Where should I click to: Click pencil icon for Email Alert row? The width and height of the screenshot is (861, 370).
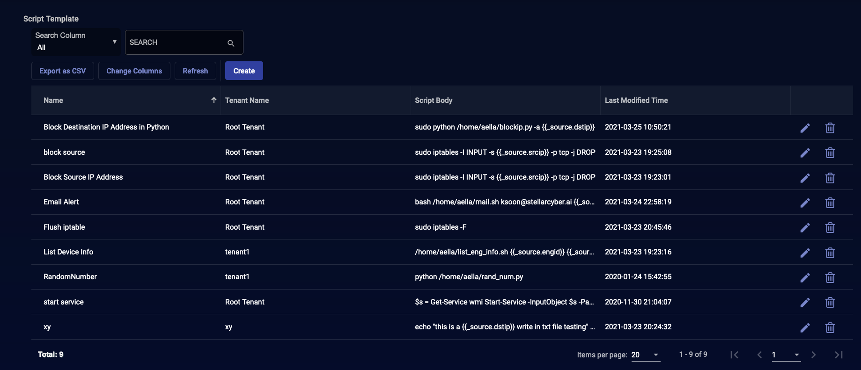805,203
